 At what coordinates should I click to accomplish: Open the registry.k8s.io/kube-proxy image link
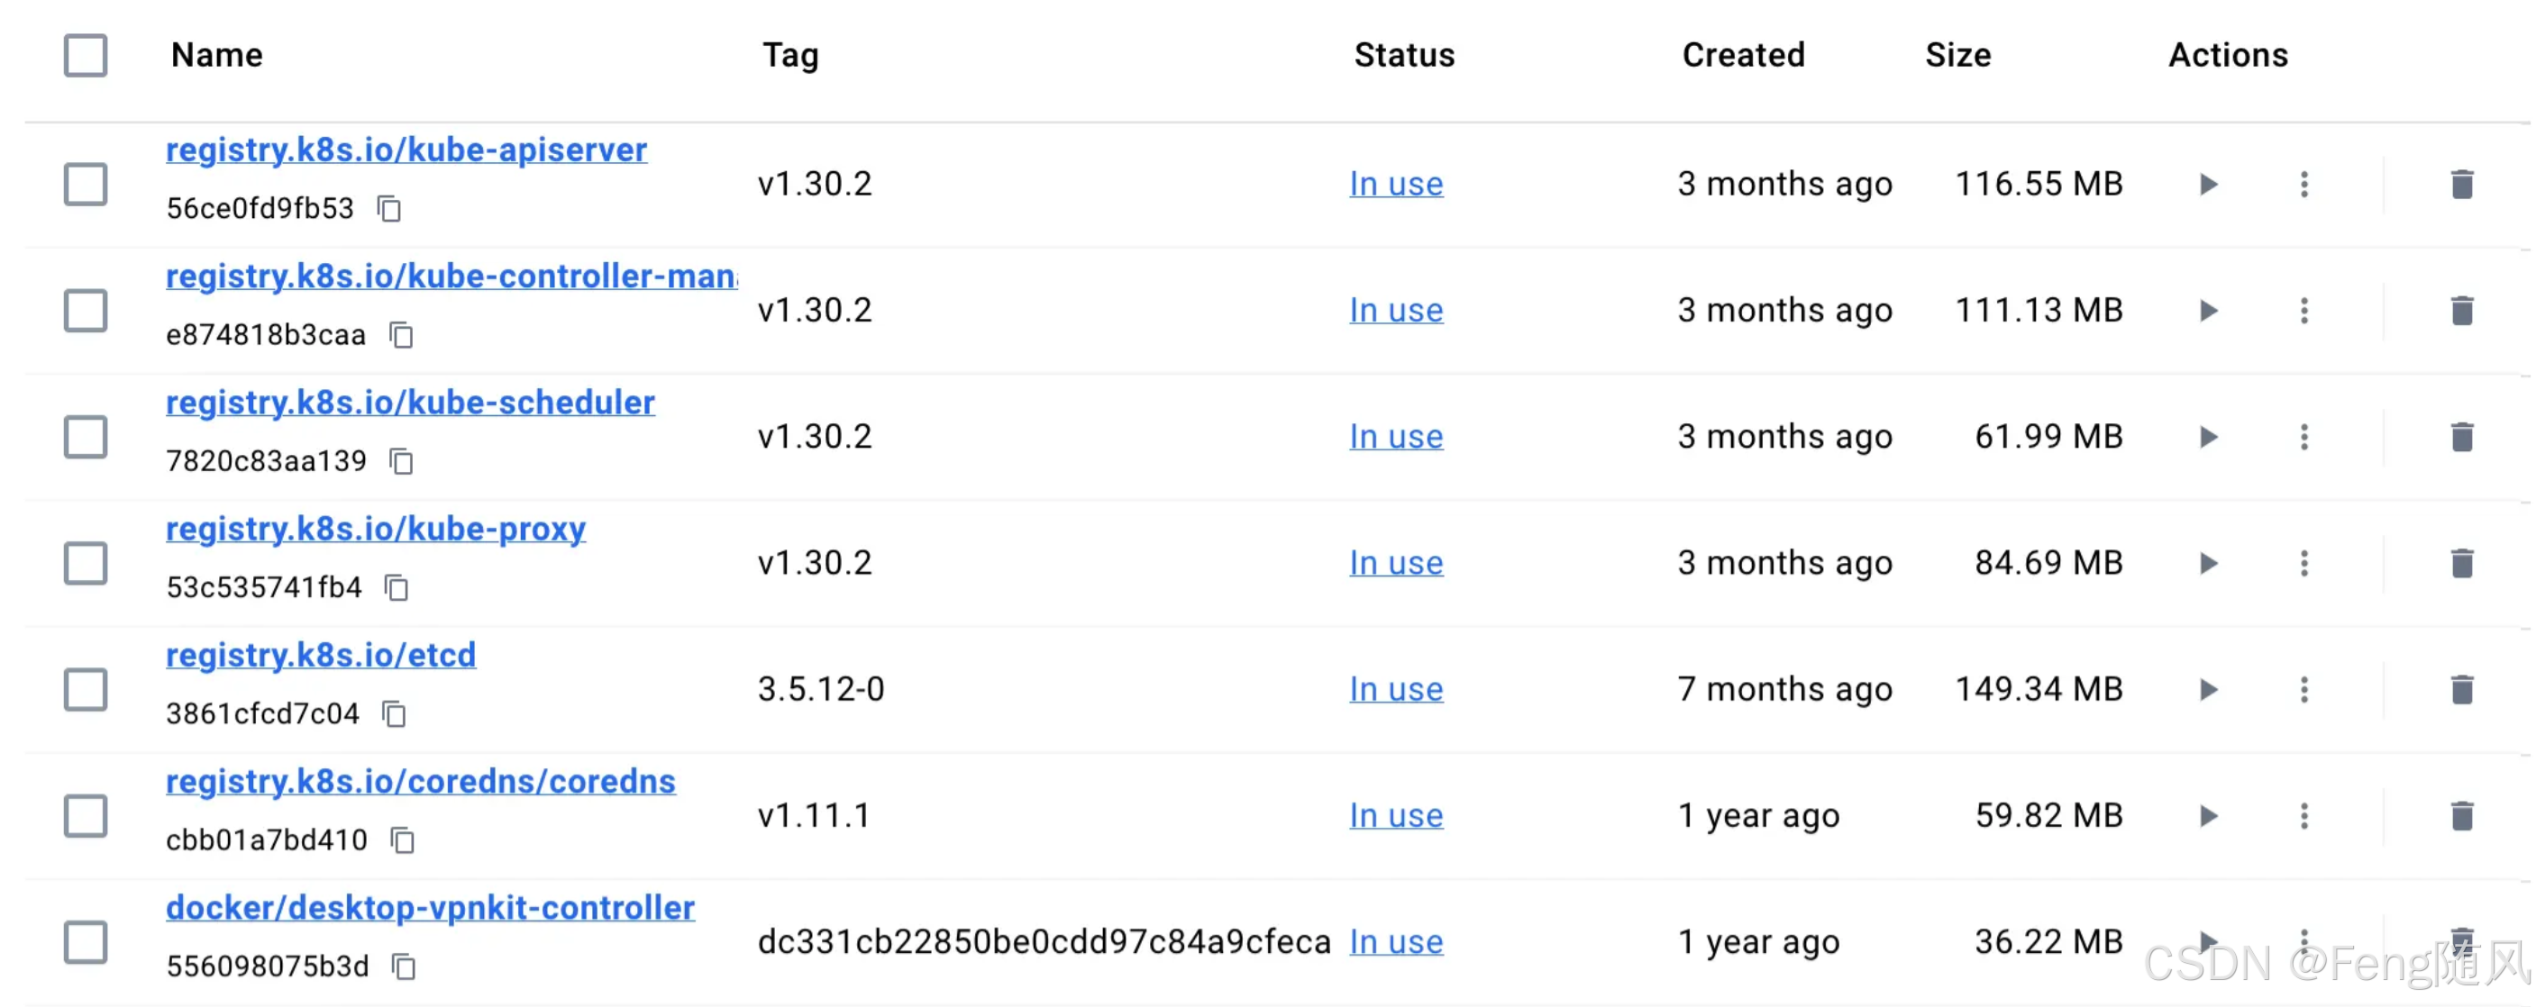375,529
